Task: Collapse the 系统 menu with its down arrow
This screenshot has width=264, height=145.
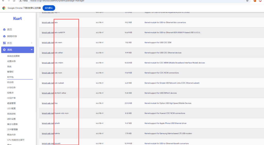Action: coord(31,50)
